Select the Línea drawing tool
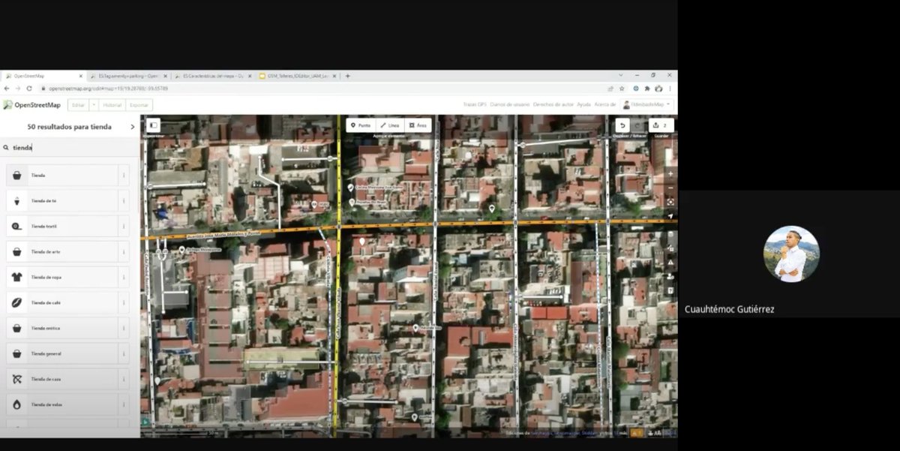The image size is (900, 451). coord(388,125)
